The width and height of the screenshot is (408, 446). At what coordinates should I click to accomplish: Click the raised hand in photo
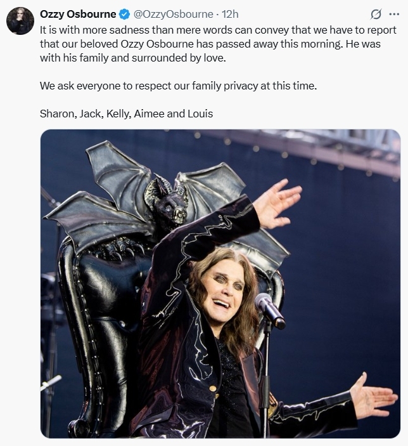276,204
